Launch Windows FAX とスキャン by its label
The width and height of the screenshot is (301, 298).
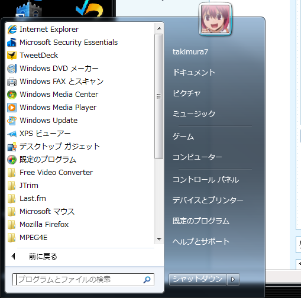62,82
